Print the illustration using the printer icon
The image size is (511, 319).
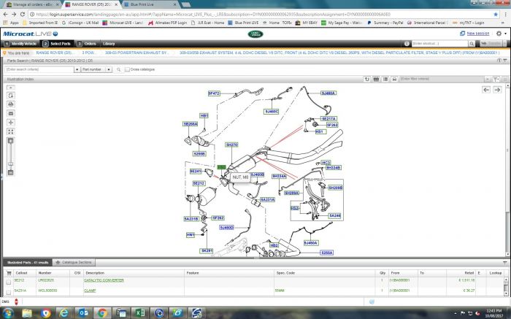pyautogui.click(x=11, y=104)
